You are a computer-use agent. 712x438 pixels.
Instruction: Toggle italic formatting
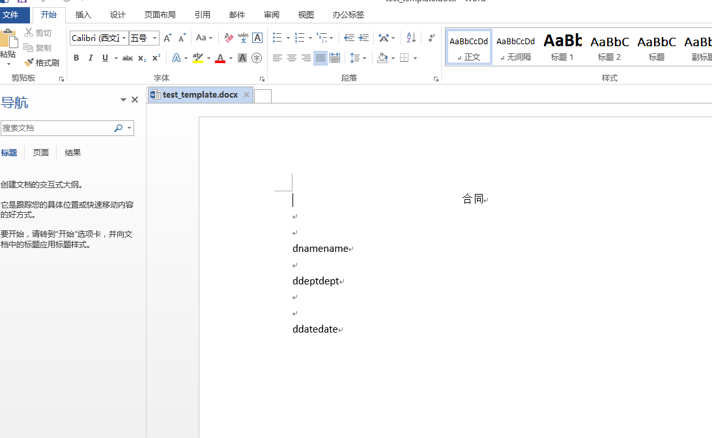pyautogui.click(x=91, y=58)
